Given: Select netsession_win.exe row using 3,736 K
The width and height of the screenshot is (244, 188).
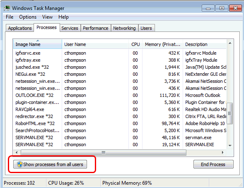Looking at the screenshot, I should 120,81.
